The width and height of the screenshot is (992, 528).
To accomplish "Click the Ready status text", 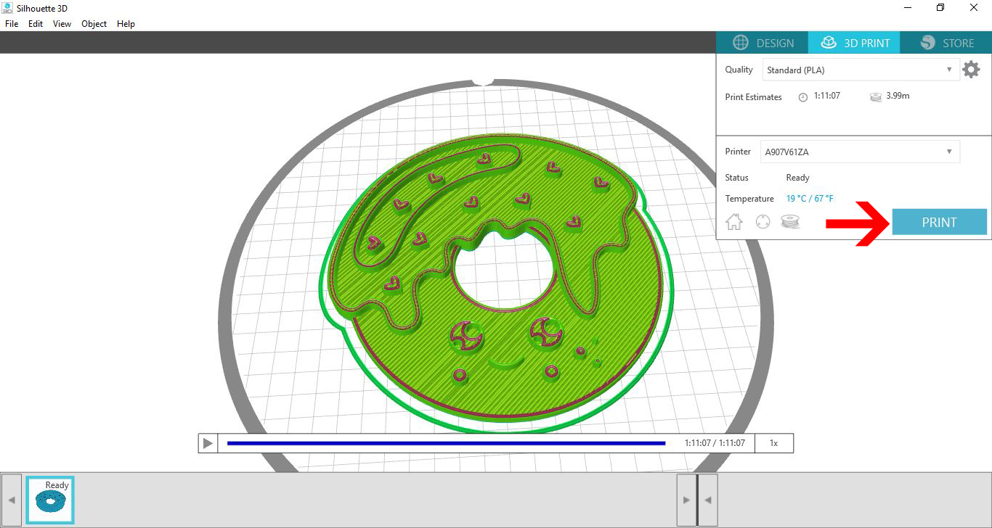I will click(797, 178).
